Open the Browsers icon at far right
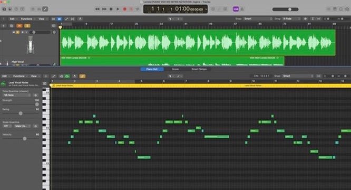Image resolution: width=351 pixels, height=190 pixels. [x=347, y=9]
